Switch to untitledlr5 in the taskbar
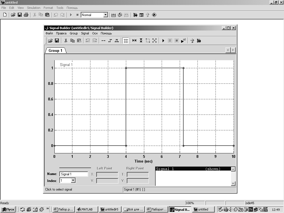 [x=110, y=210]
